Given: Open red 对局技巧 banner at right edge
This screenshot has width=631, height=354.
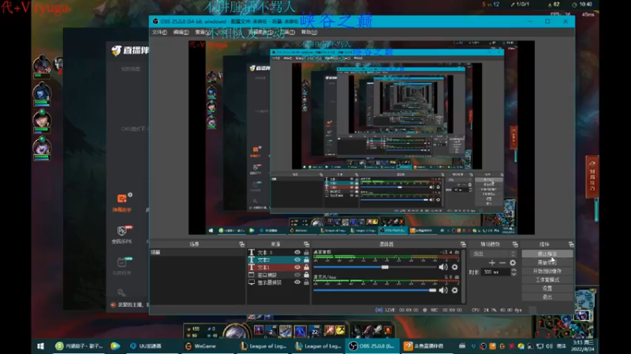Looking at the screenshot, I should (x=592, y=176).
